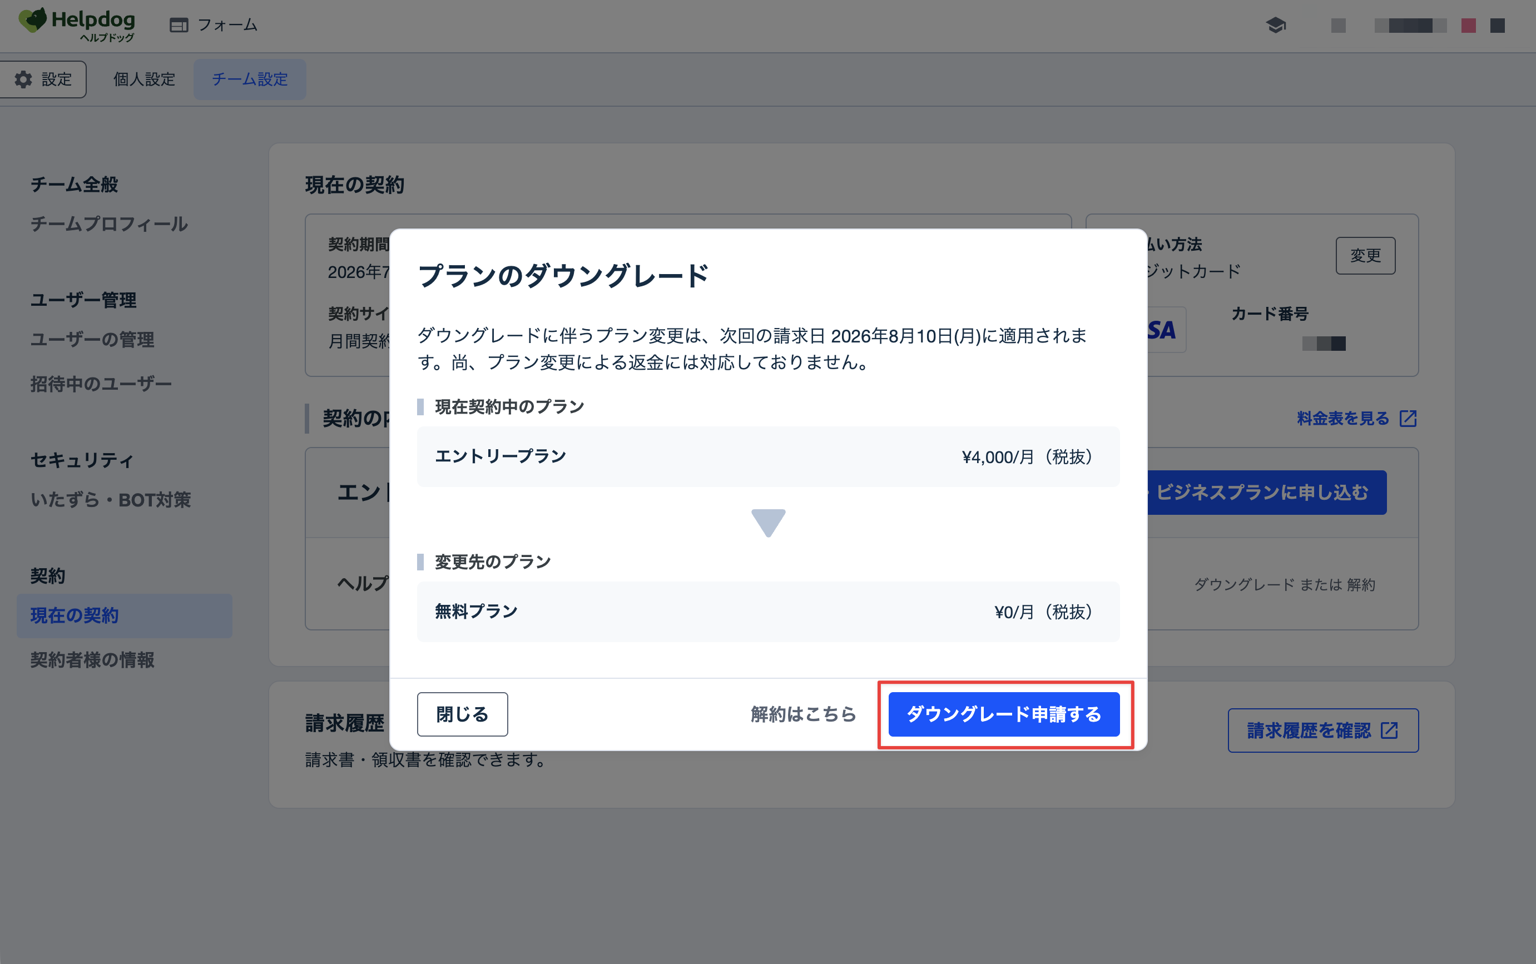Open ユーザーの管理 in sidebar
The height and width of the screenshot is (964, 1536).
click(x=92, y=340)
